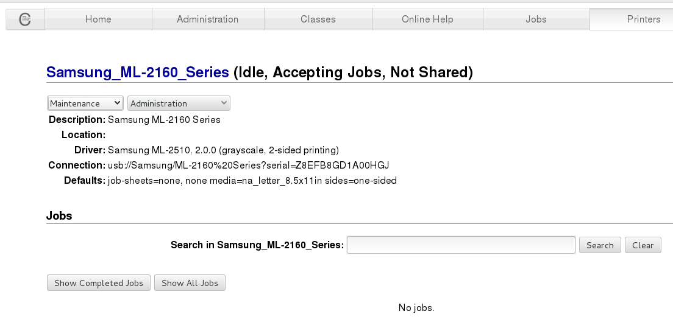Open the Home tab
The image size is (673, 328).
pos(98,19)
